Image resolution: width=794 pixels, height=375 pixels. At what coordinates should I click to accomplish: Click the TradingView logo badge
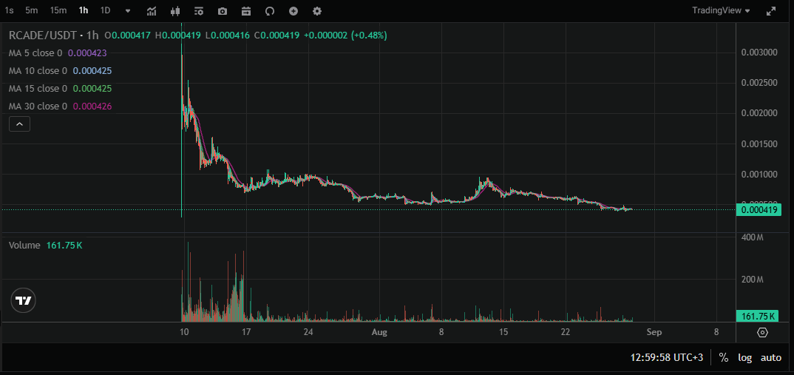click(x=24, y=300)
